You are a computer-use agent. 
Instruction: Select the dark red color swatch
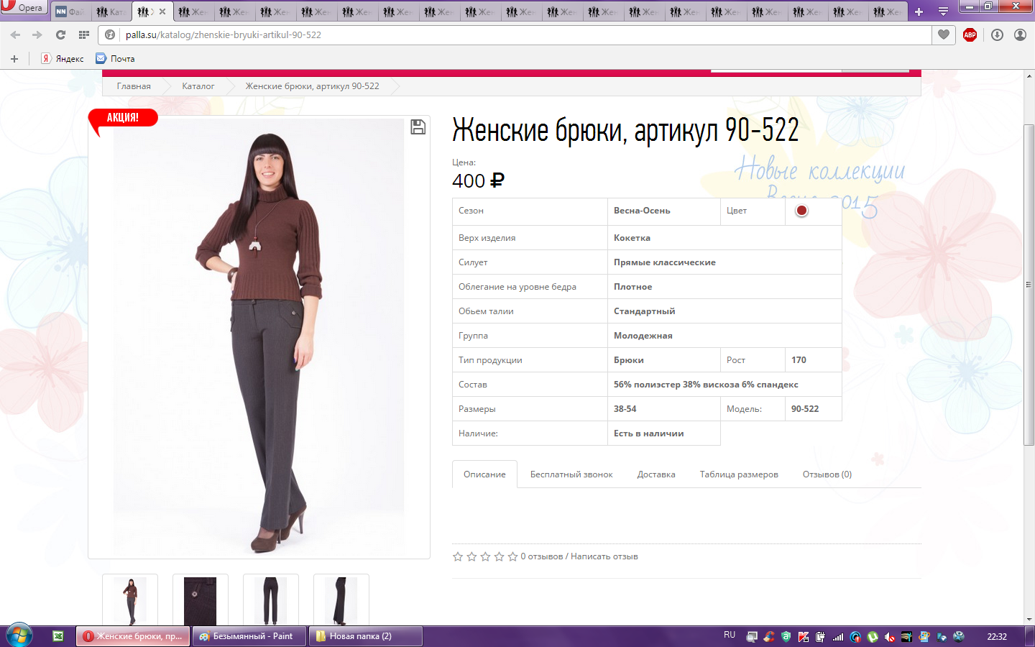pyautogui.click(x=801, y=211)
